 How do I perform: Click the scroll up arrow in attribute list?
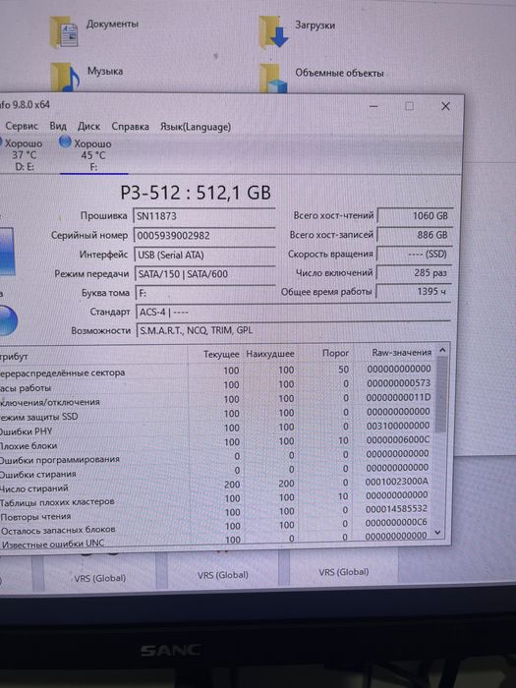tap(442, 350)
